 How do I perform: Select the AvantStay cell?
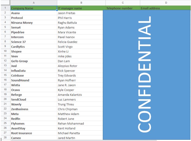click(34, 128)
